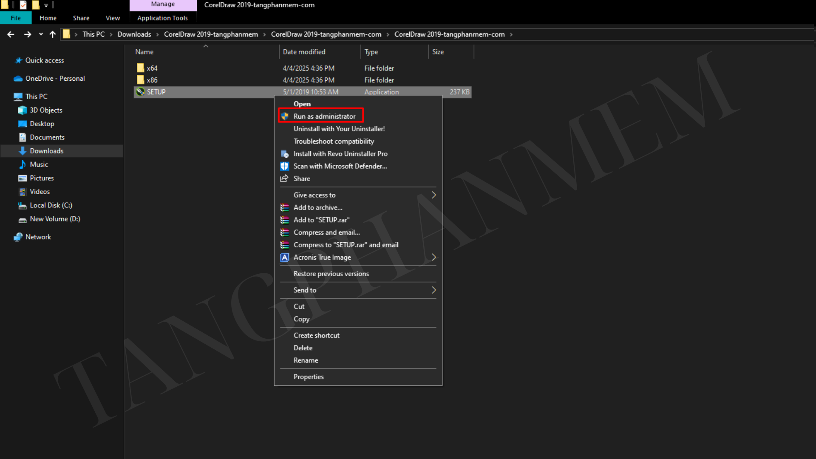Expand the Give access to submenu
The height and width of the screenshot is (459, 816).
tap(433, 195)
